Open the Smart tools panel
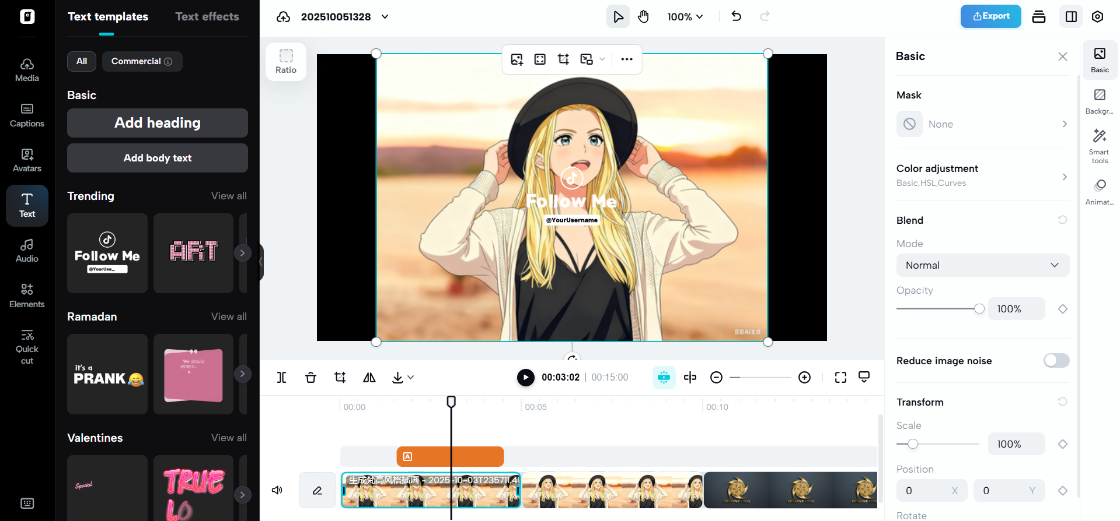The image size is (1120, 521). point(1100,146)
